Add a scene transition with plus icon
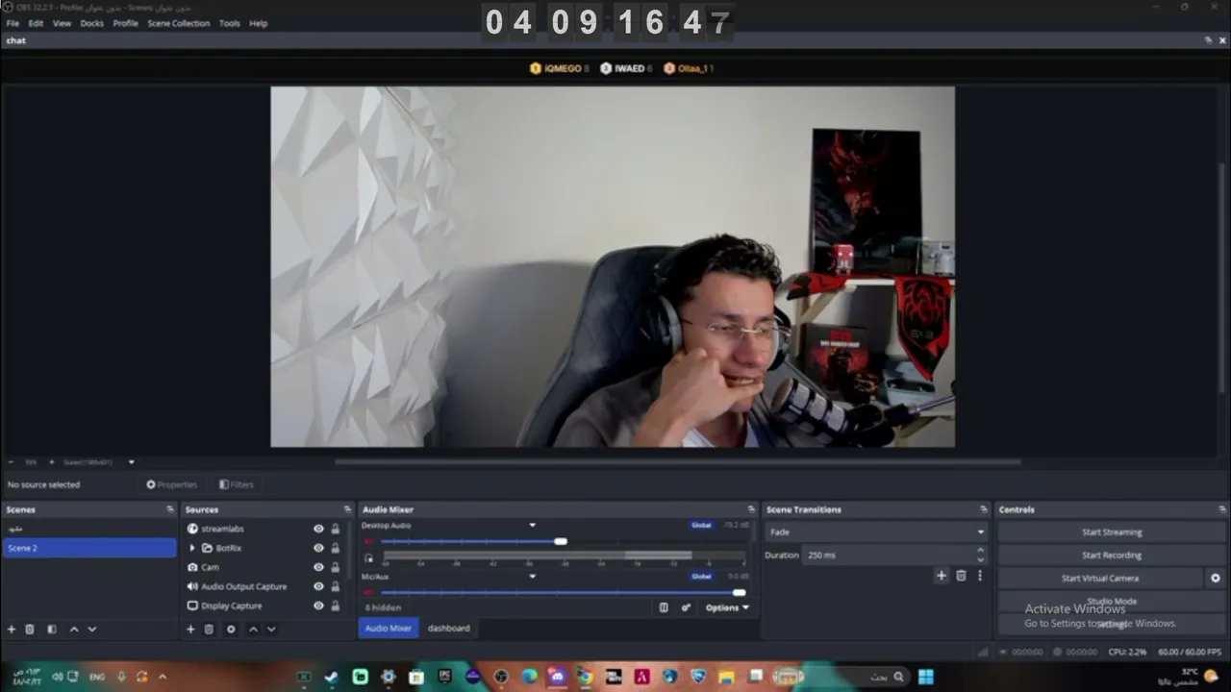 click(942, 576)
